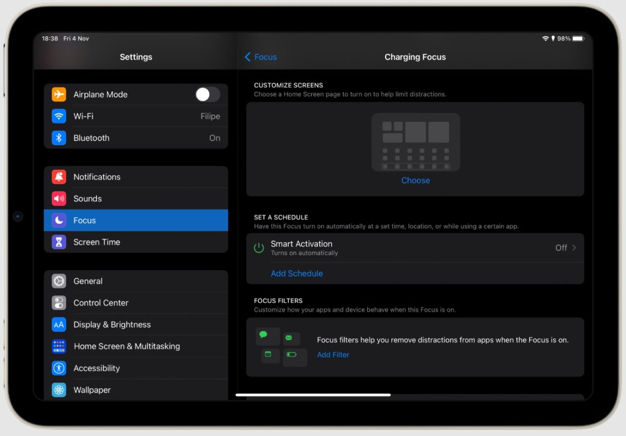626x436 pixels.
Task: Tap Choose under Home Screen preview
Action: pyautogui.click(x=415, y=181)
